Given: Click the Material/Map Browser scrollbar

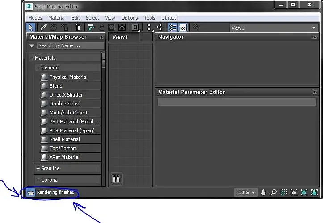Looking at the screenshot, I should point(104,61).
